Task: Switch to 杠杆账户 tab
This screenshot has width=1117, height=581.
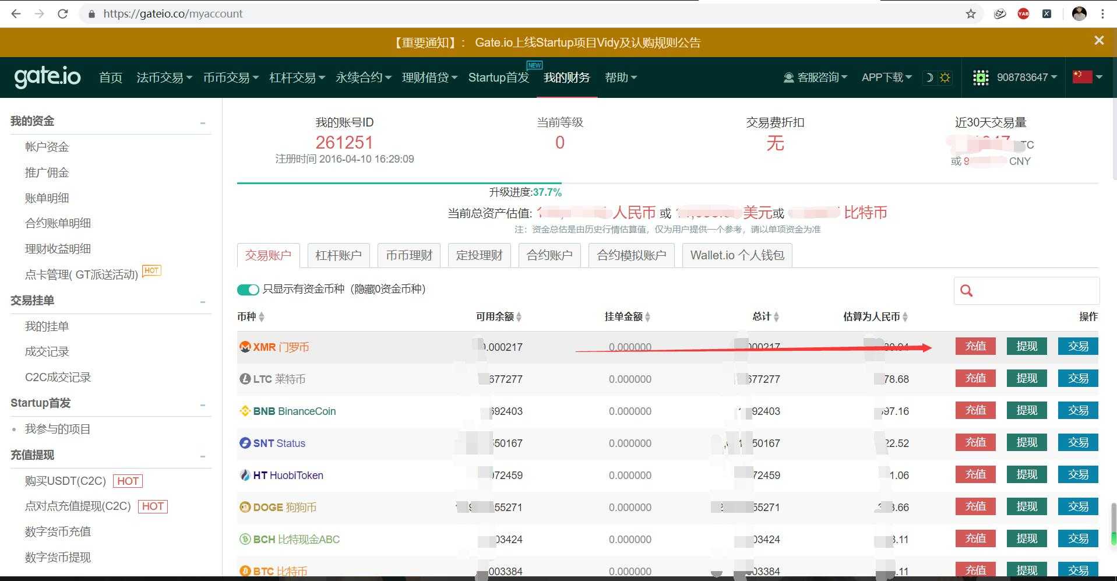Action: (x=339, y=255)
